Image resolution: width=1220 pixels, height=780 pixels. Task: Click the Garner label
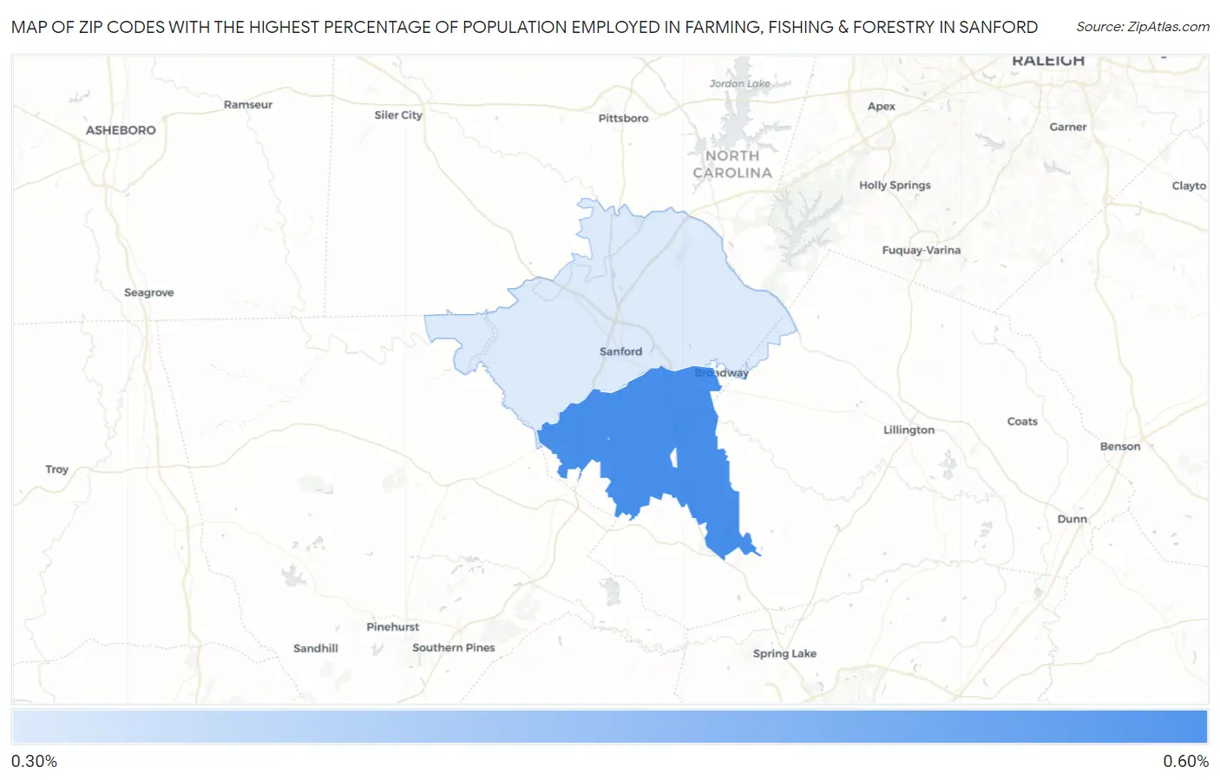pos(1067,127)
